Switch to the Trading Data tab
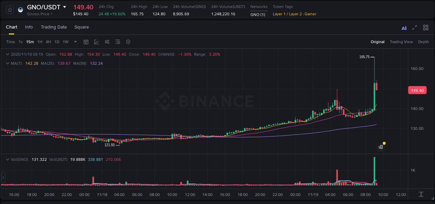The height and width of the screenshot is (204, 435). point(54,27)
